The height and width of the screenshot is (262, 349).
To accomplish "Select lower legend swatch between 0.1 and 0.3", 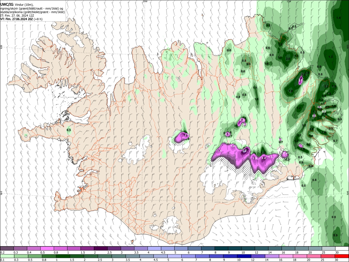I will click(7, 256).
